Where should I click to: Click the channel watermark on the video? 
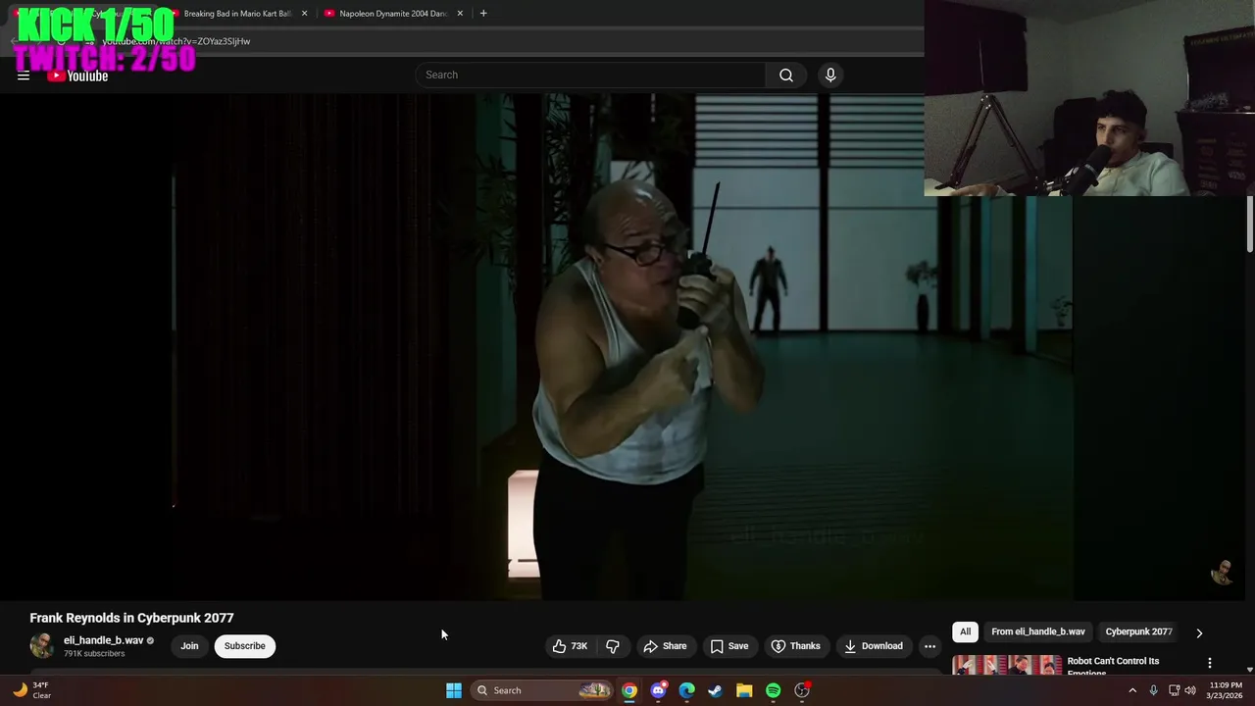(1222, 572)
